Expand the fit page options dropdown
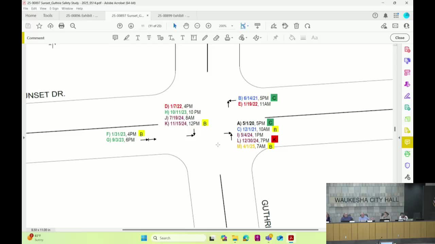 point(248,26)
